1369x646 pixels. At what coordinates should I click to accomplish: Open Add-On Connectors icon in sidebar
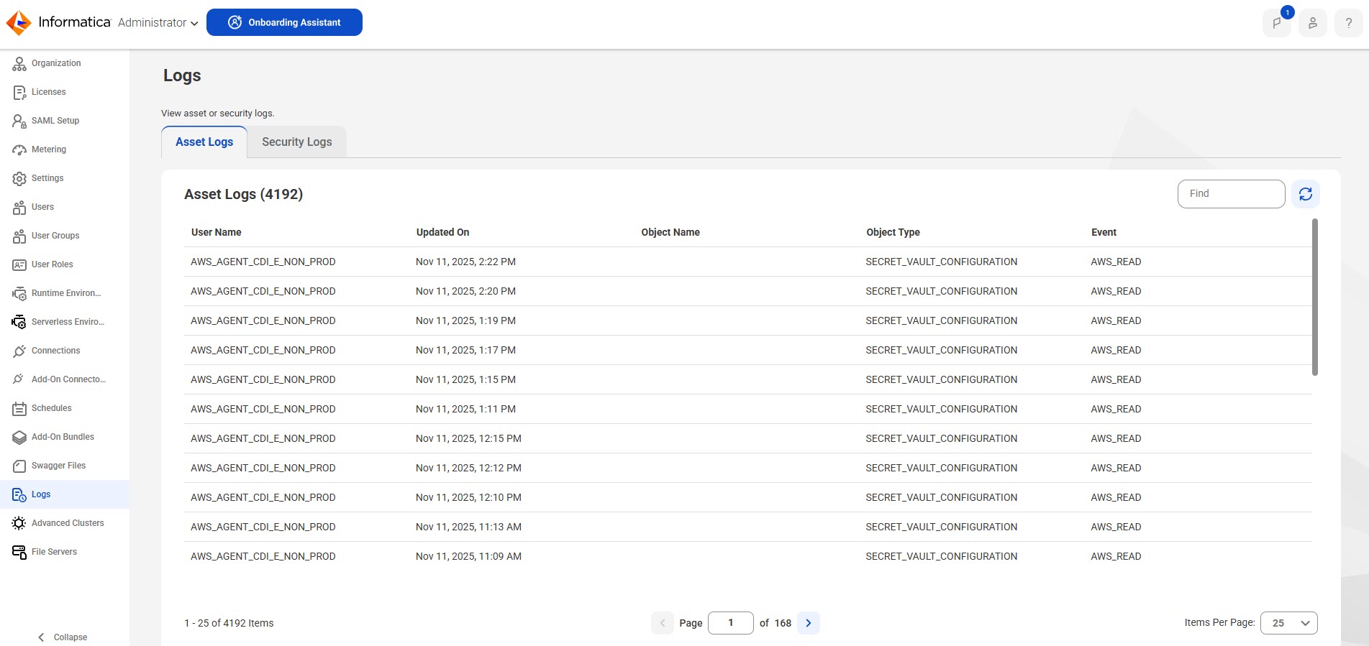coord(19,379)
